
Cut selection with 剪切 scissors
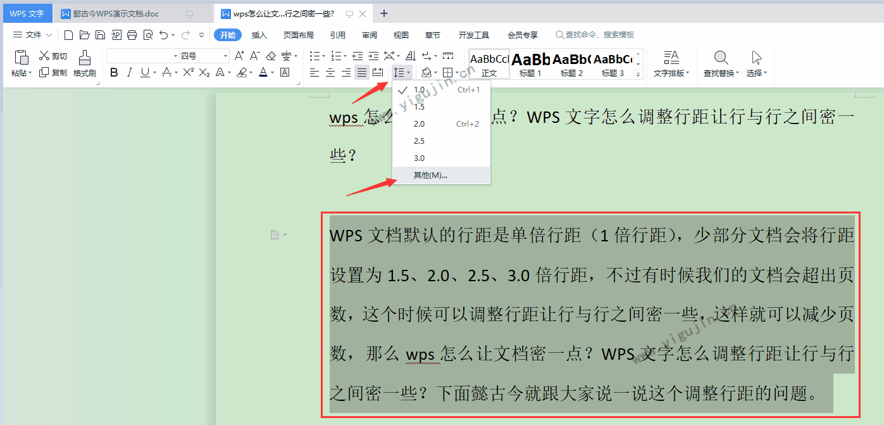click(x=53, y=56)
